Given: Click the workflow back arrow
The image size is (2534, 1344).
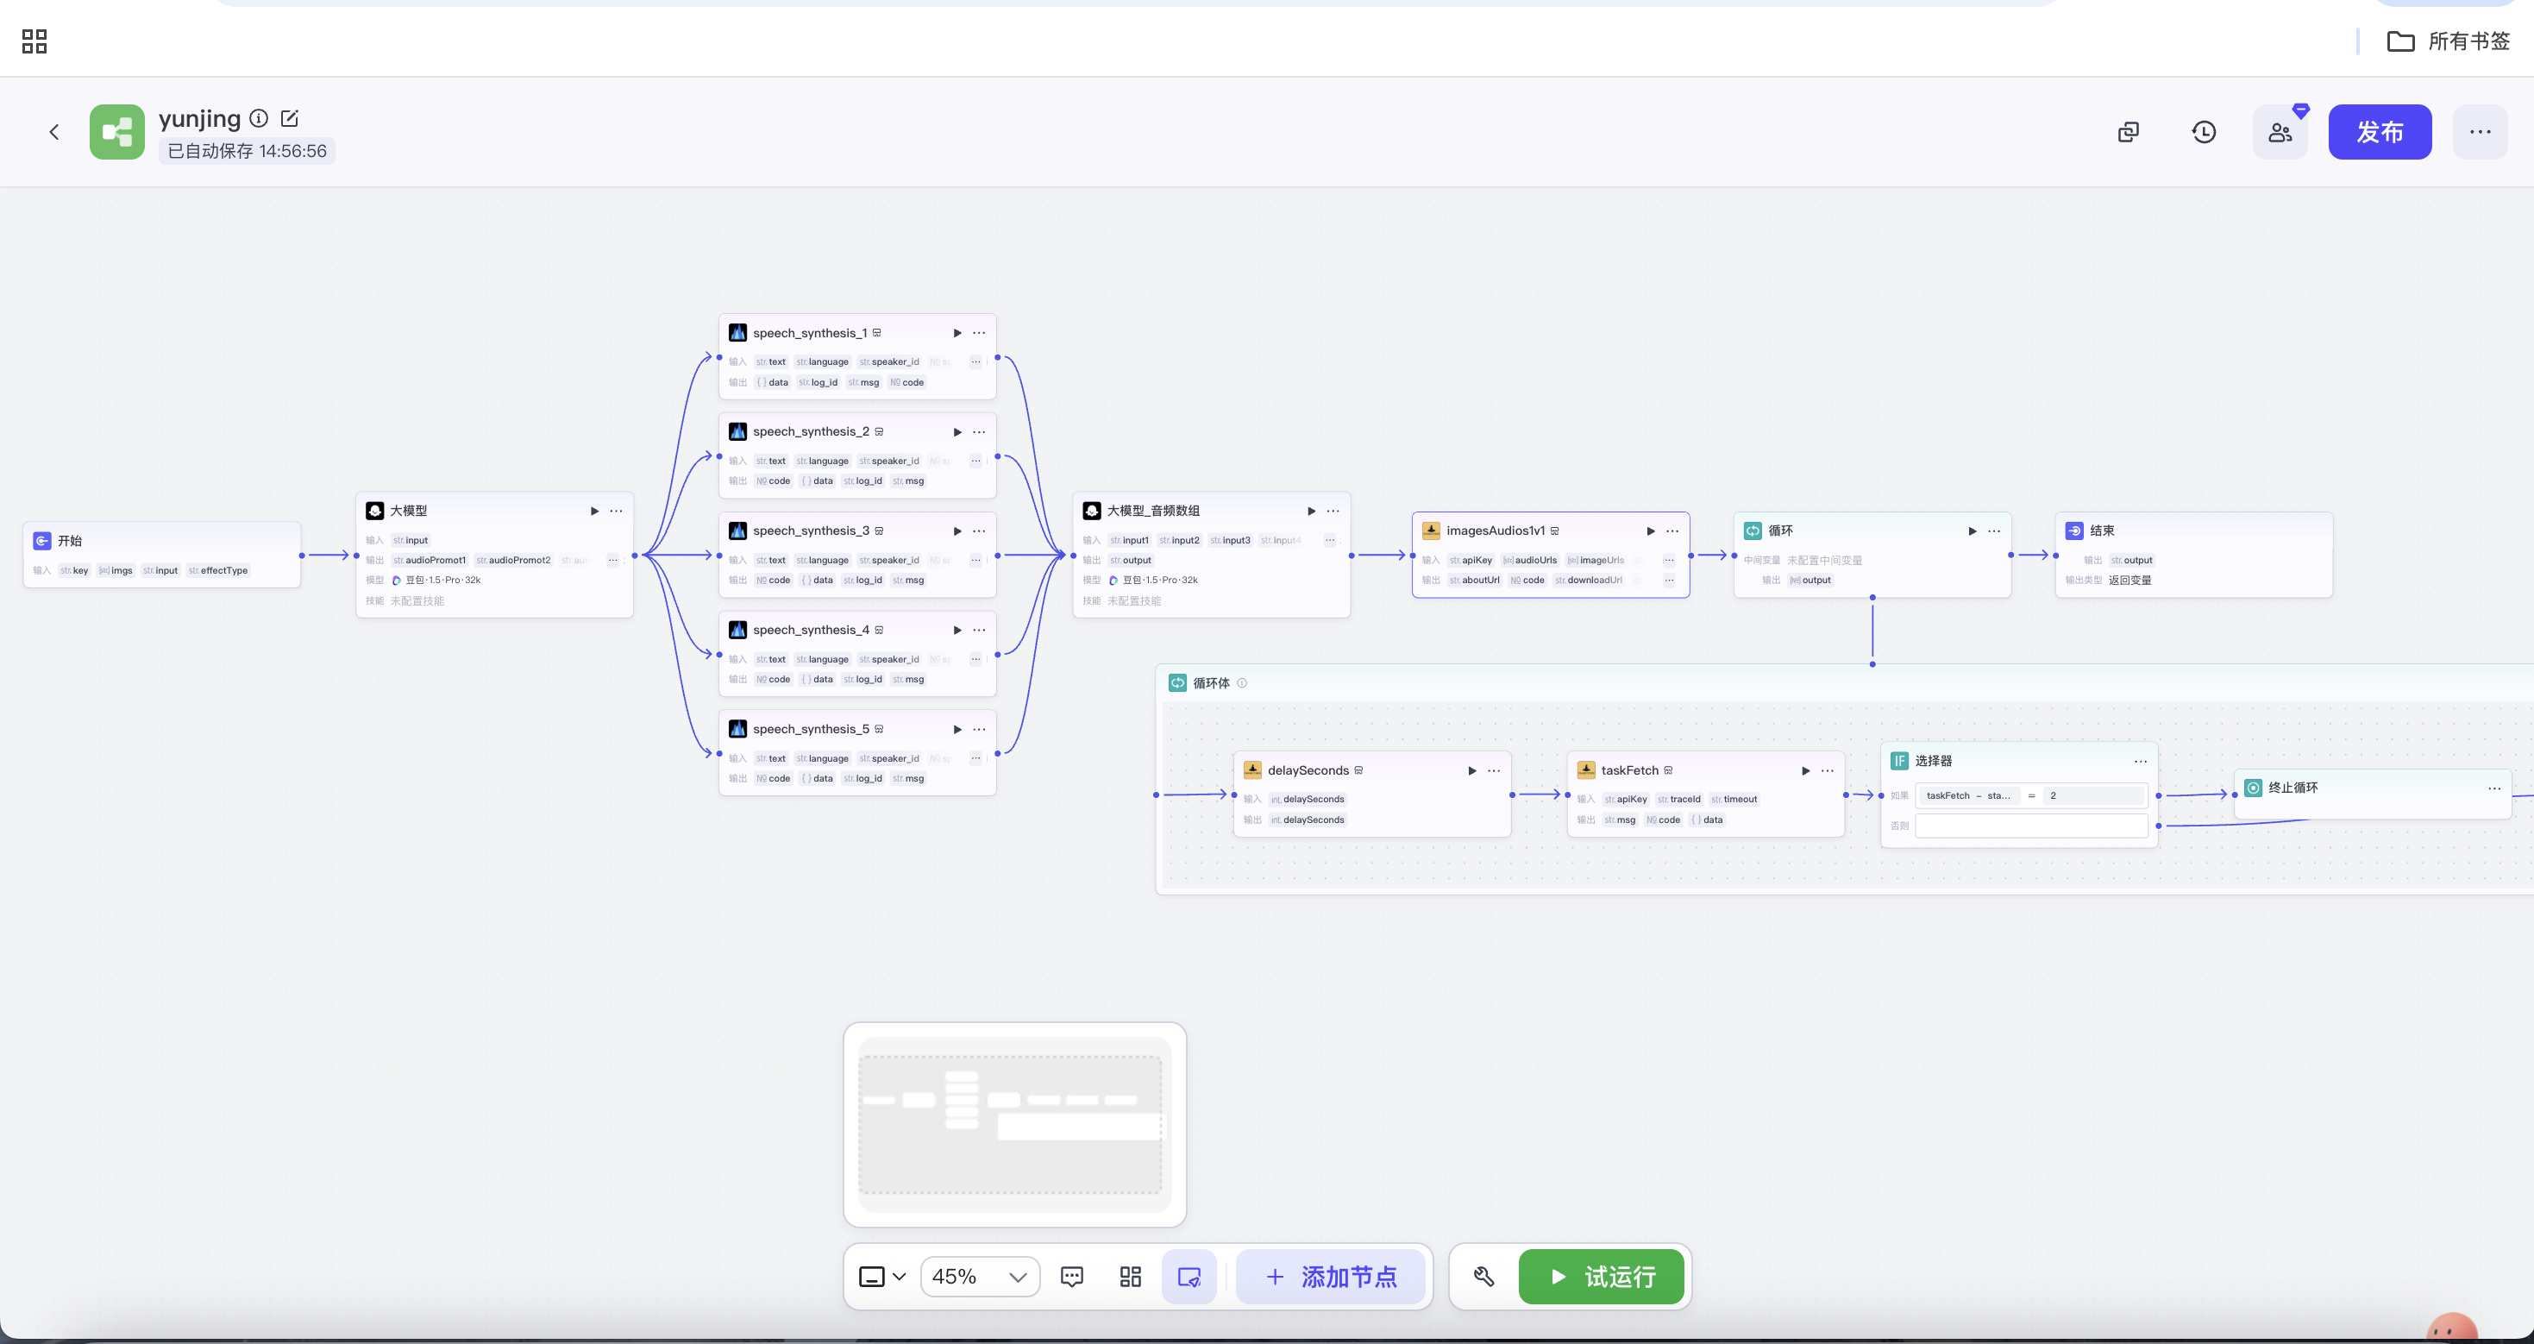Looking at the screenshot, I should pyautogui.click(x=54, y=132).
